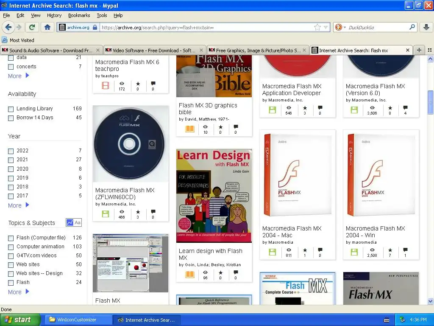Image resolution: width=434 pixels, height=326 pixels.
Task: Click the reviews bubble under Flash MX 2004 - Win
Action: pyautogui.click(x=405, y=250)
